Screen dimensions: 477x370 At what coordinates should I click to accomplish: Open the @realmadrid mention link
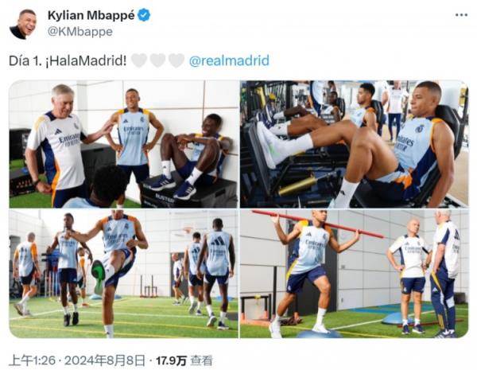point(229,60)
